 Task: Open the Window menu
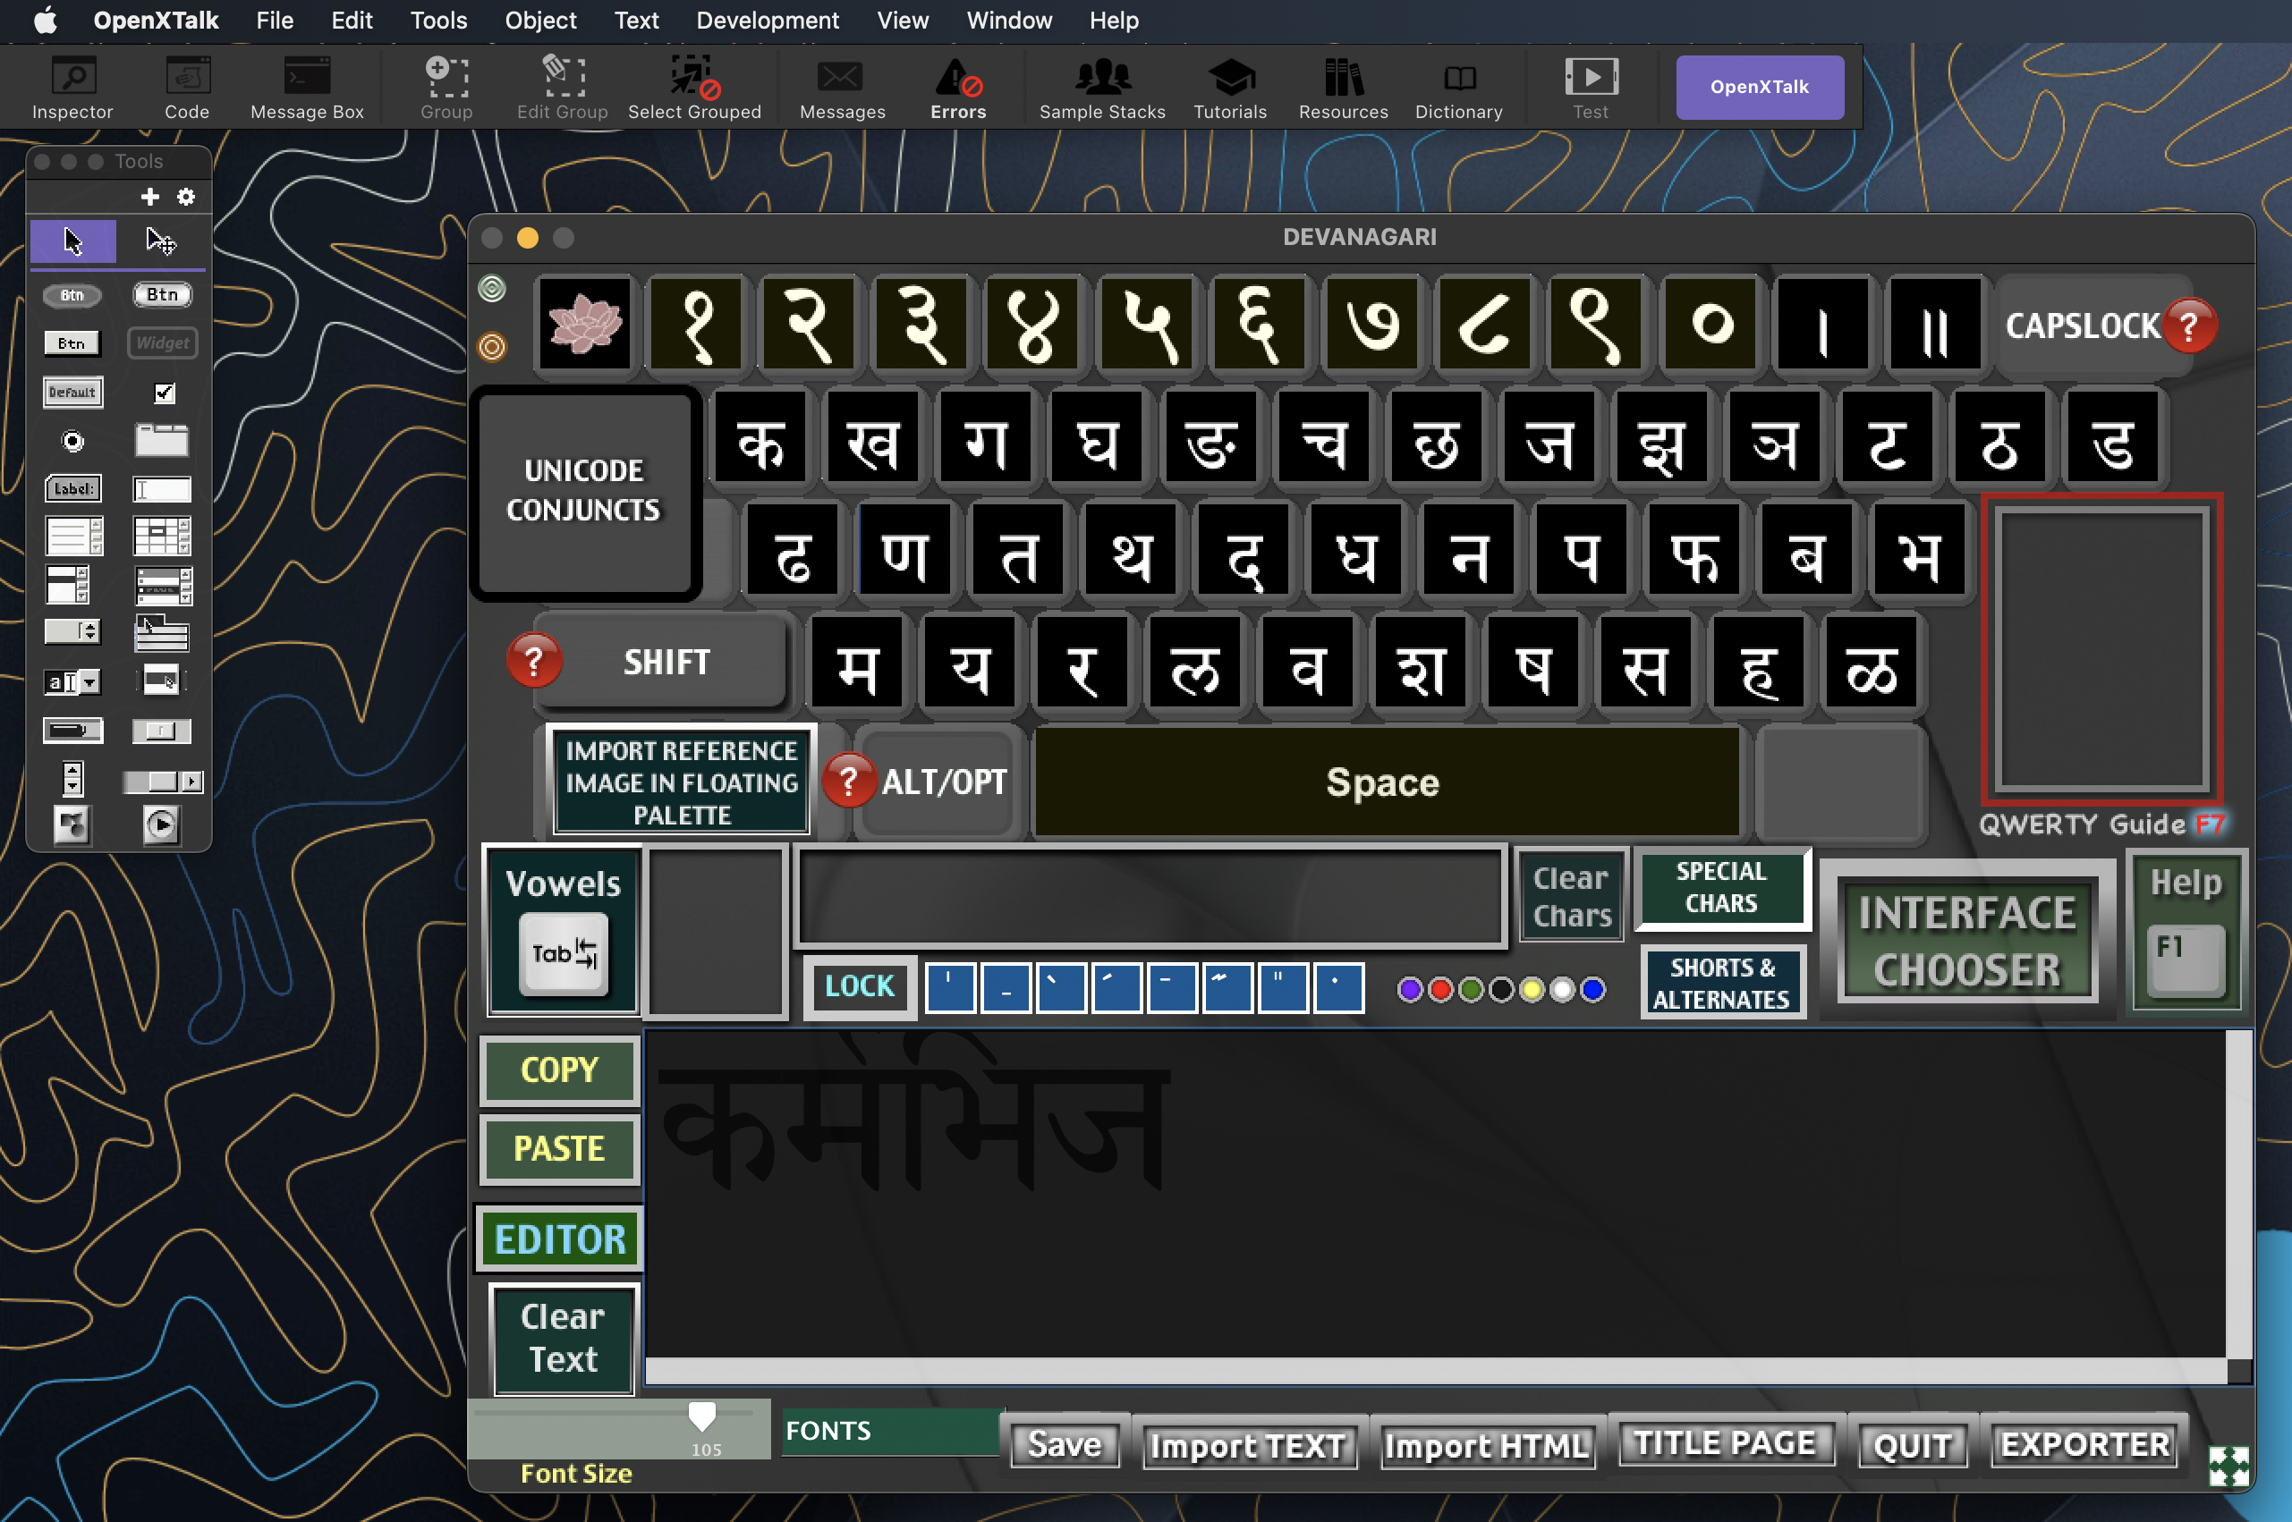point(1008,21)
